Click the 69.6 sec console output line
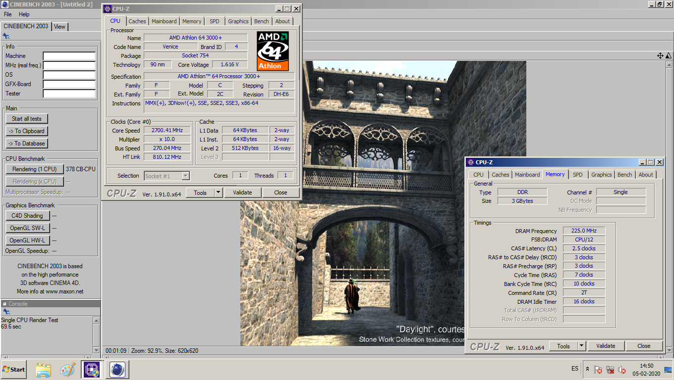Screen dimensions: 674x380 coord(11,327)
